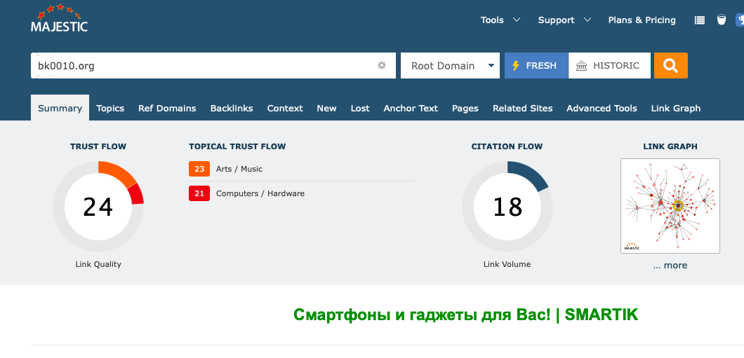Click the bucket icon in header

coord(722,20)
